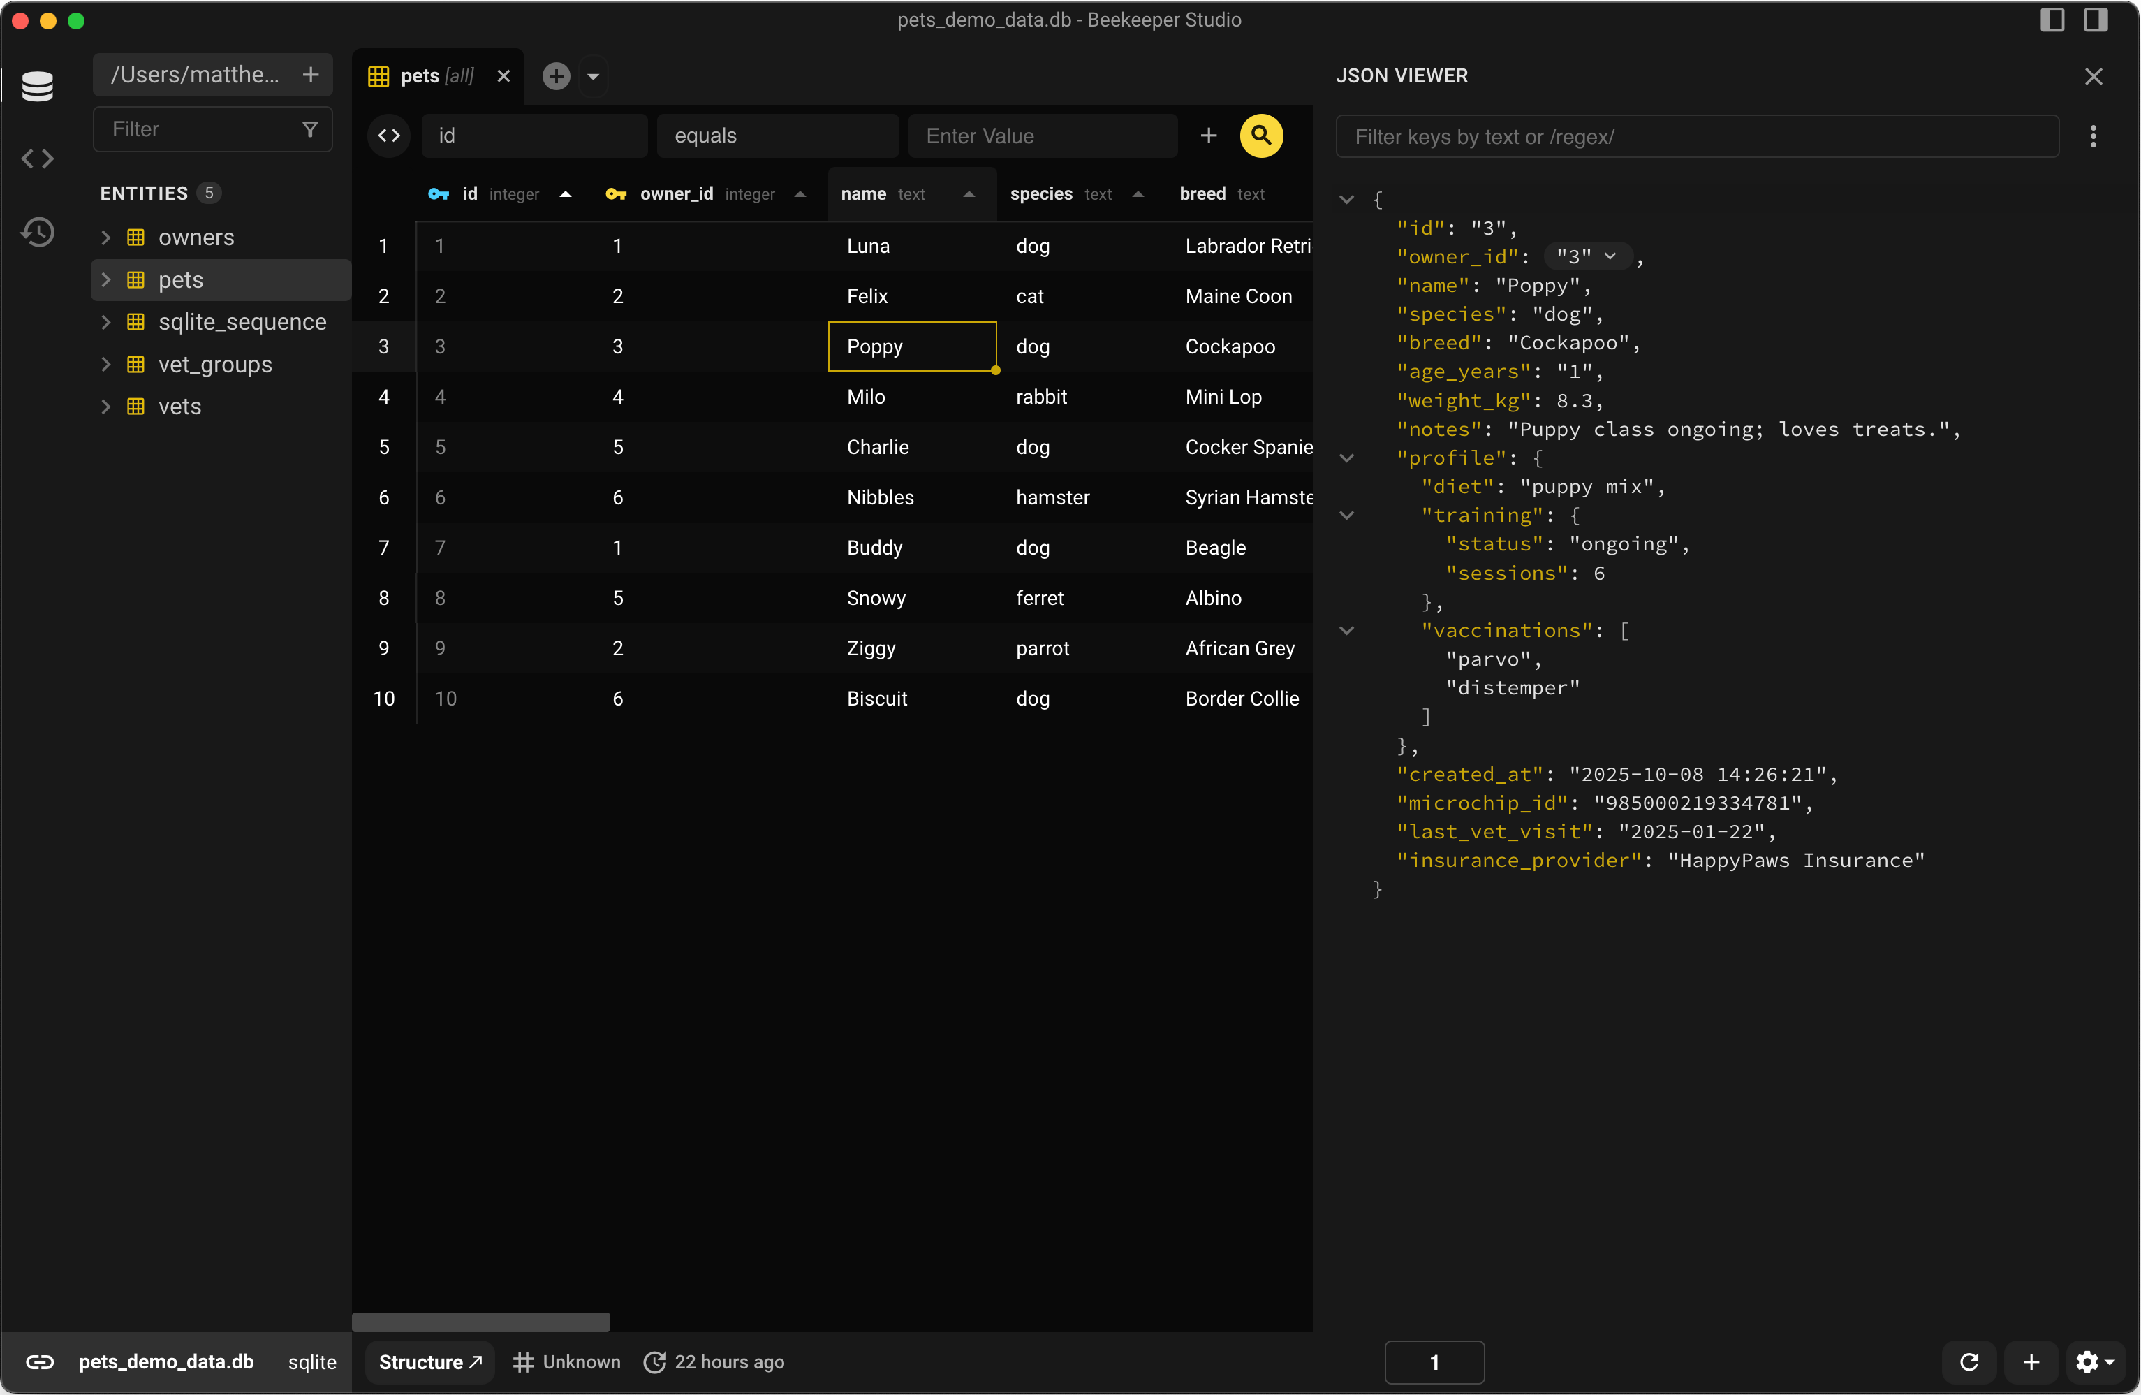Run the filter with yellow search button
This screenshot has width=2141, height=1395.
[x=1261, y=136]
